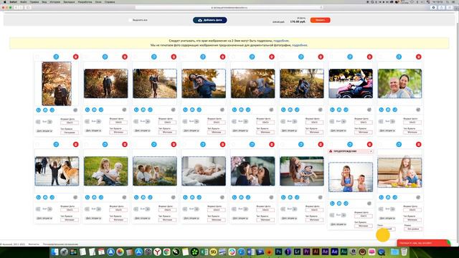Open the Закладки menu
This screenshot has width=459, height=258.
click(x=69, y=2)
